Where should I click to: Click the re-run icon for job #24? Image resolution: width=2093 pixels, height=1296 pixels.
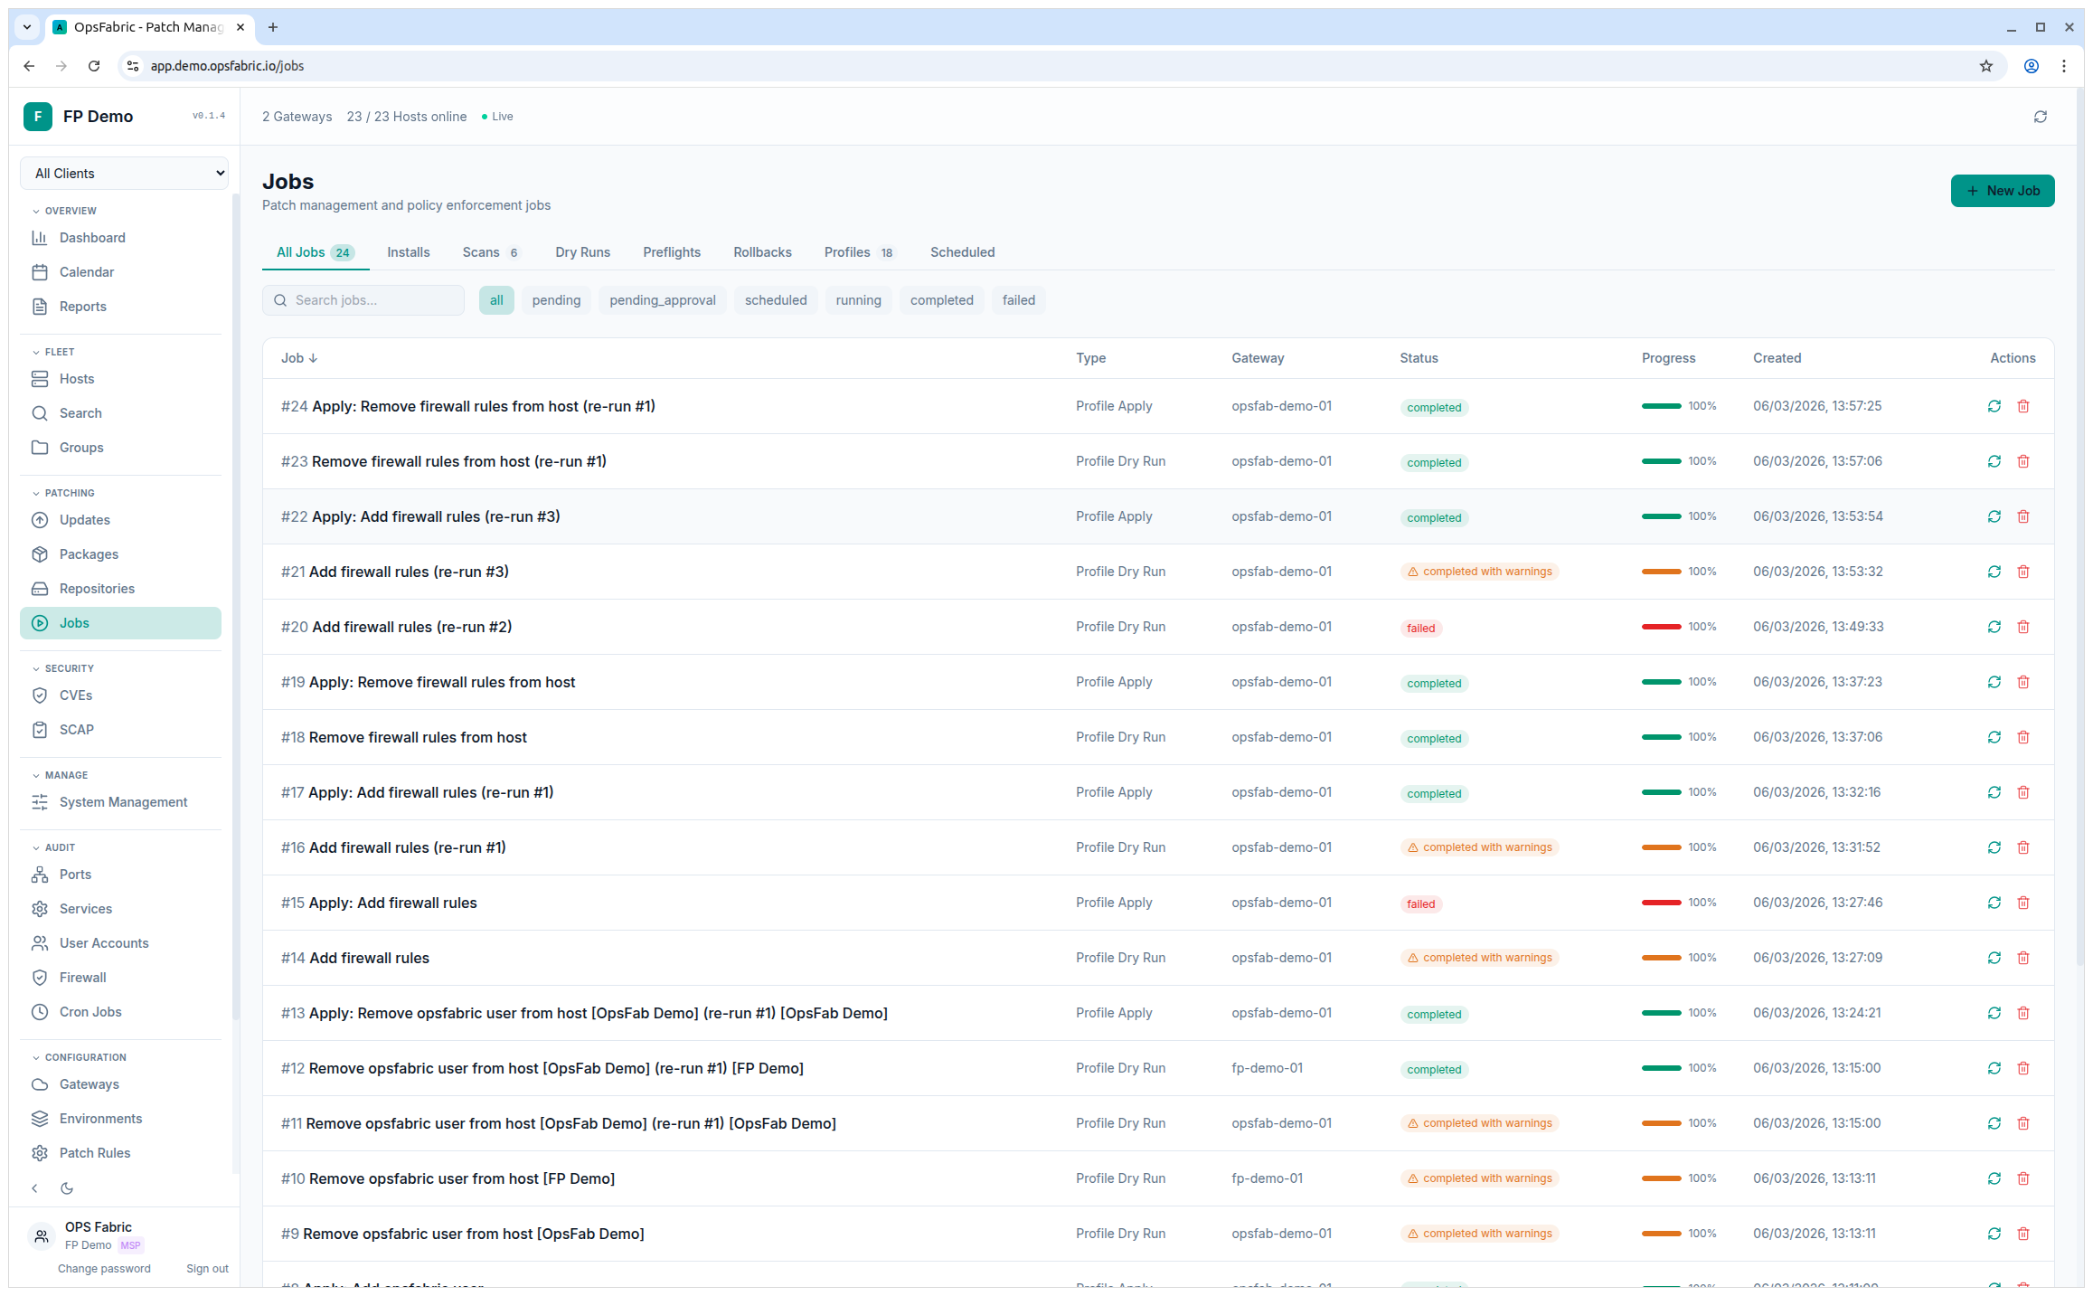pyautogui.click(x=1995, y=406)
